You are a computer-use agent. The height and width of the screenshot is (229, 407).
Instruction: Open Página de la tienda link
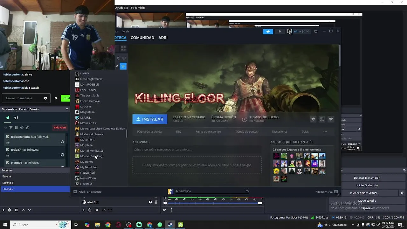[x=149, y=132]
